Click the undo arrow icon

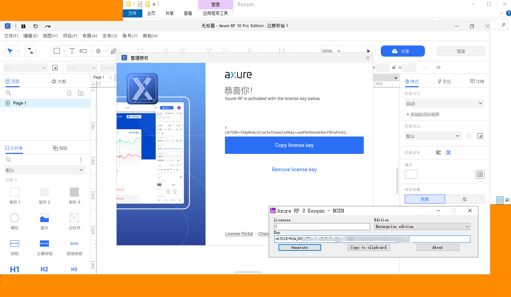click(35, 26)
